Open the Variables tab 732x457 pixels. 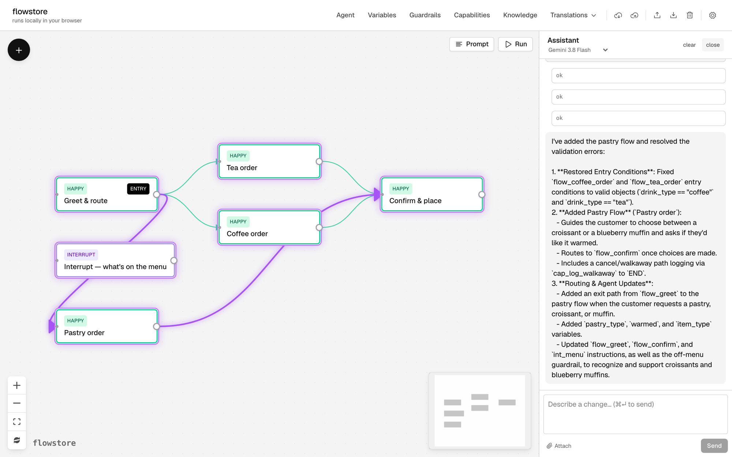point(382,15)
